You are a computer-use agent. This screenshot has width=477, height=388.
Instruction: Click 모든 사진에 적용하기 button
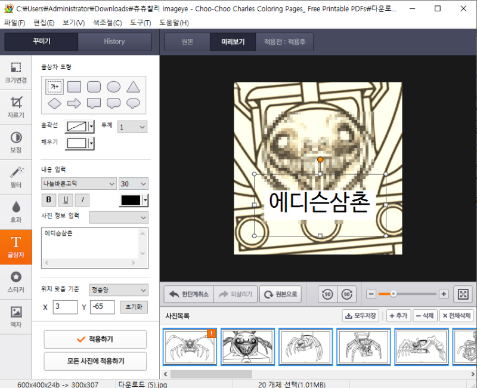pos(95,361)
